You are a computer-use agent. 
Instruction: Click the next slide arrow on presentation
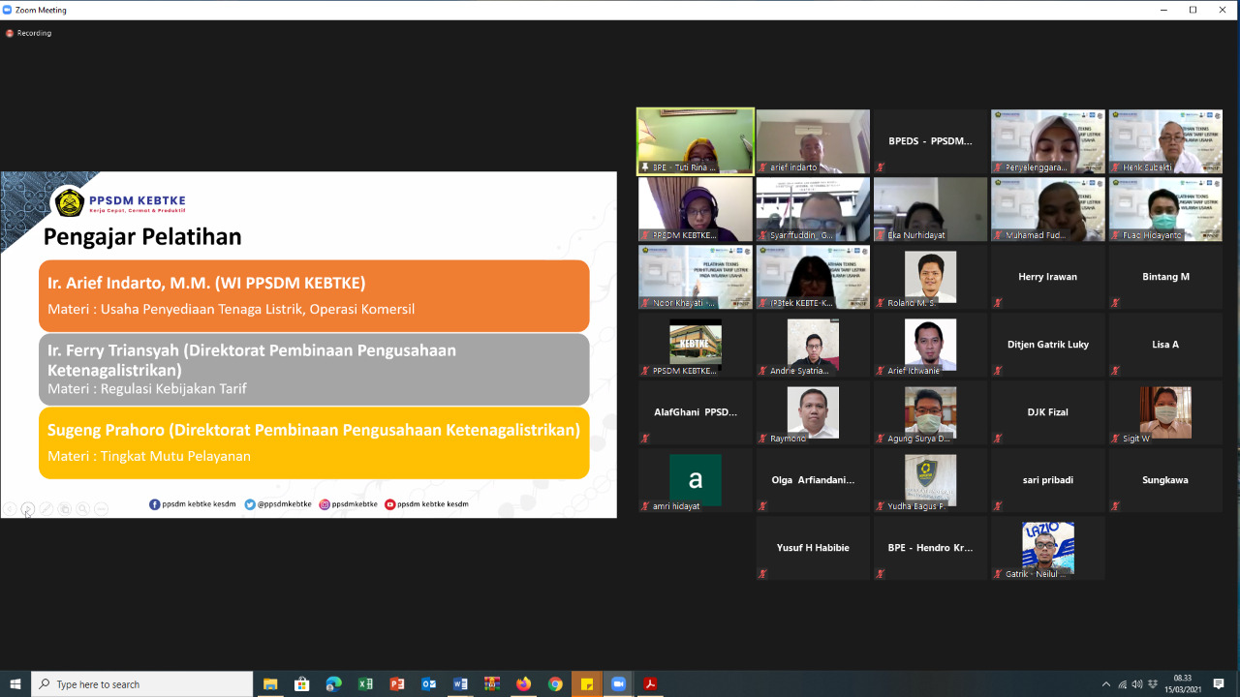28,508
